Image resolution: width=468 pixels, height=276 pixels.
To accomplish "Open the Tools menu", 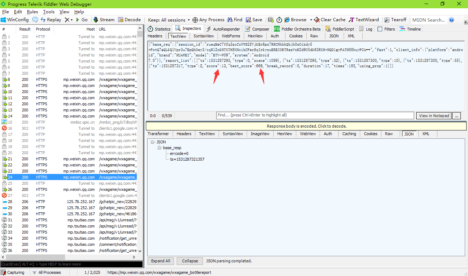I will click(49, 12).
